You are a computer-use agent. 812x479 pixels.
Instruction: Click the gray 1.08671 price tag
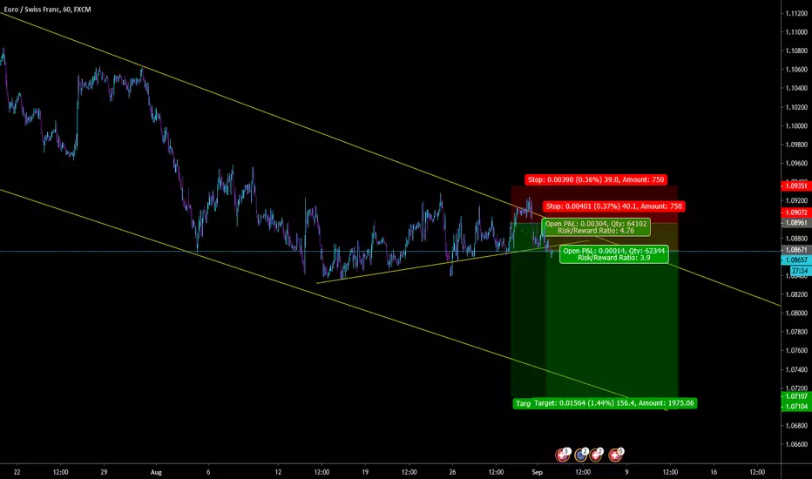(796, 250)
